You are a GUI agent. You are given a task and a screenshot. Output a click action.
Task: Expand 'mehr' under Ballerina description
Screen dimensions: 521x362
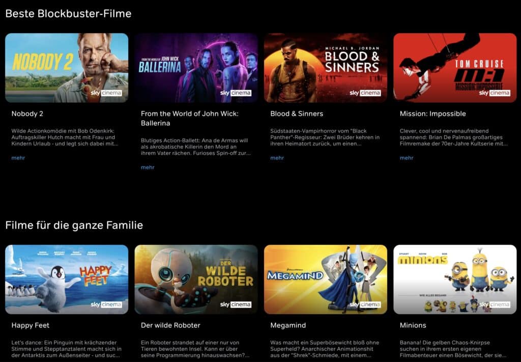[x=148, y=167]
